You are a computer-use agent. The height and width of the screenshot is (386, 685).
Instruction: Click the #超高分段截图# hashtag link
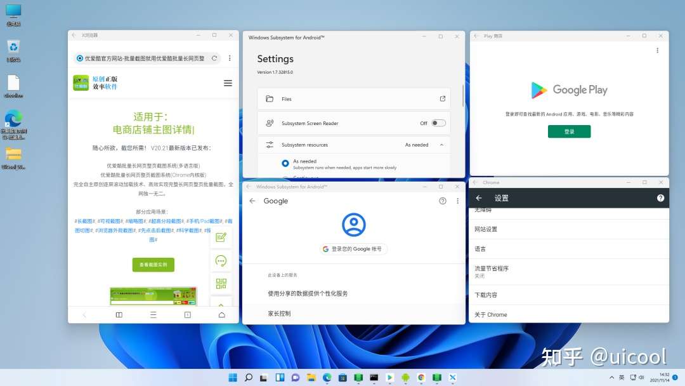tap(166, 221)
